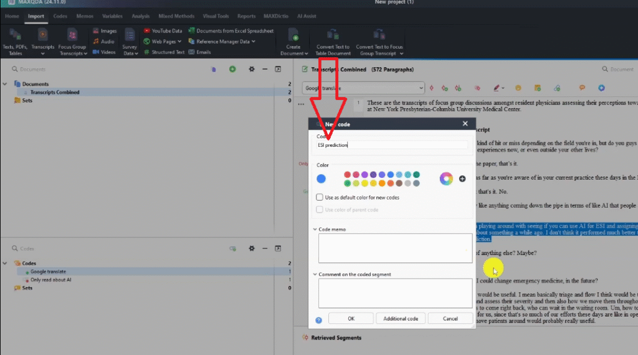Check Use color of parent code
The width and height of the screenshot is (638, 355).
click(320, 210)
